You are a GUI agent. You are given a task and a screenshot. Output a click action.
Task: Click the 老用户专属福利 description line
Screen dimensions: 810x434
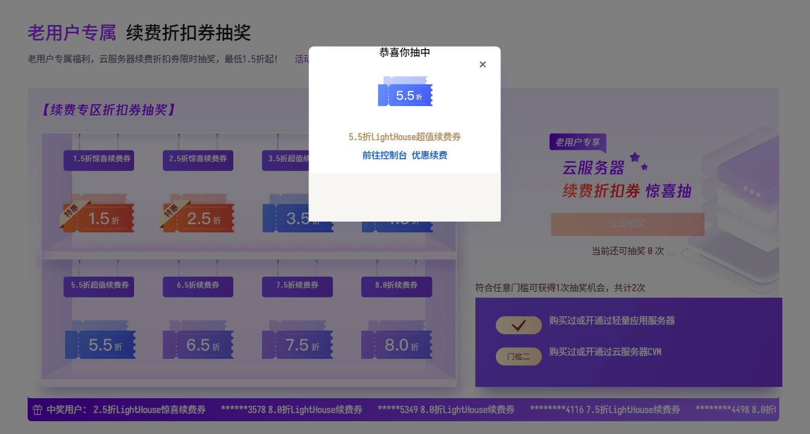(x=152, y=59)
